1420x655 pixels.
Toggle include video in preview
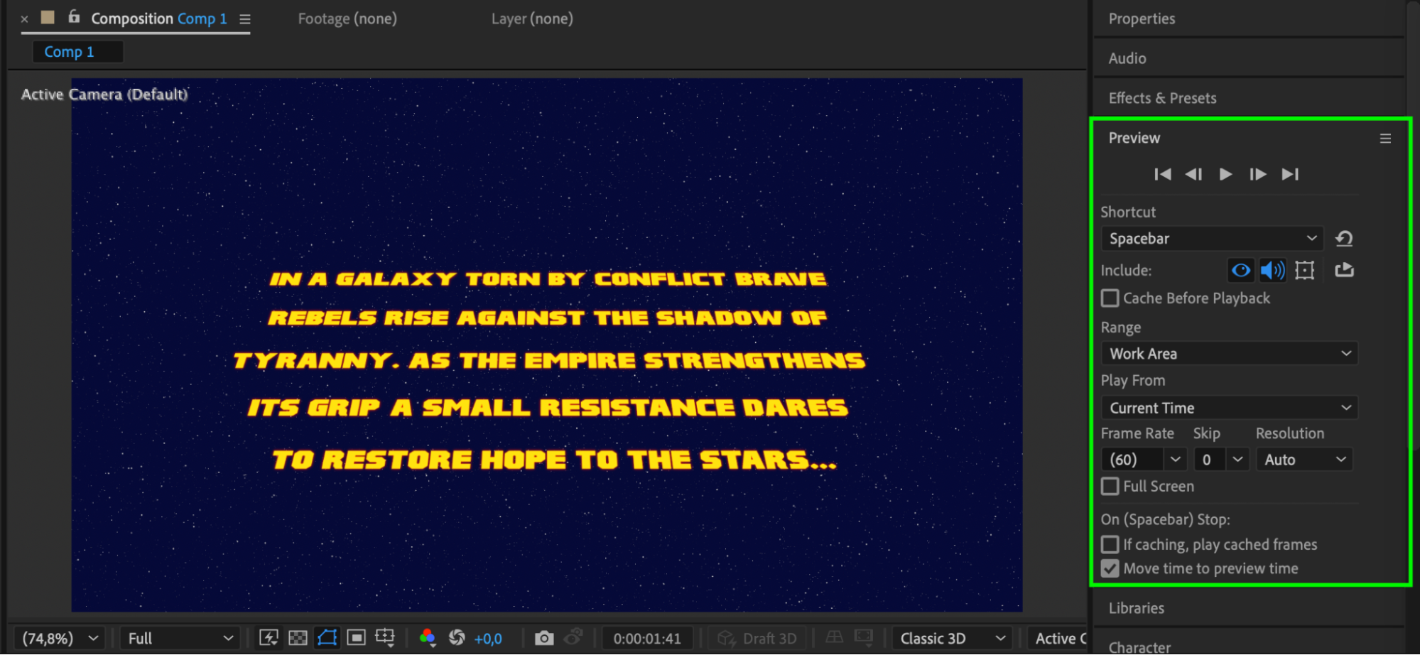pos(1240,270)
